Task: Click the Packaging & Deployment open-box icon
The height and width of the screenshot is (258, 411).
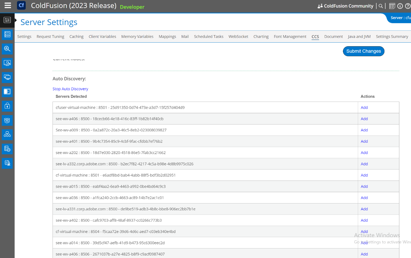Action: 7,120
